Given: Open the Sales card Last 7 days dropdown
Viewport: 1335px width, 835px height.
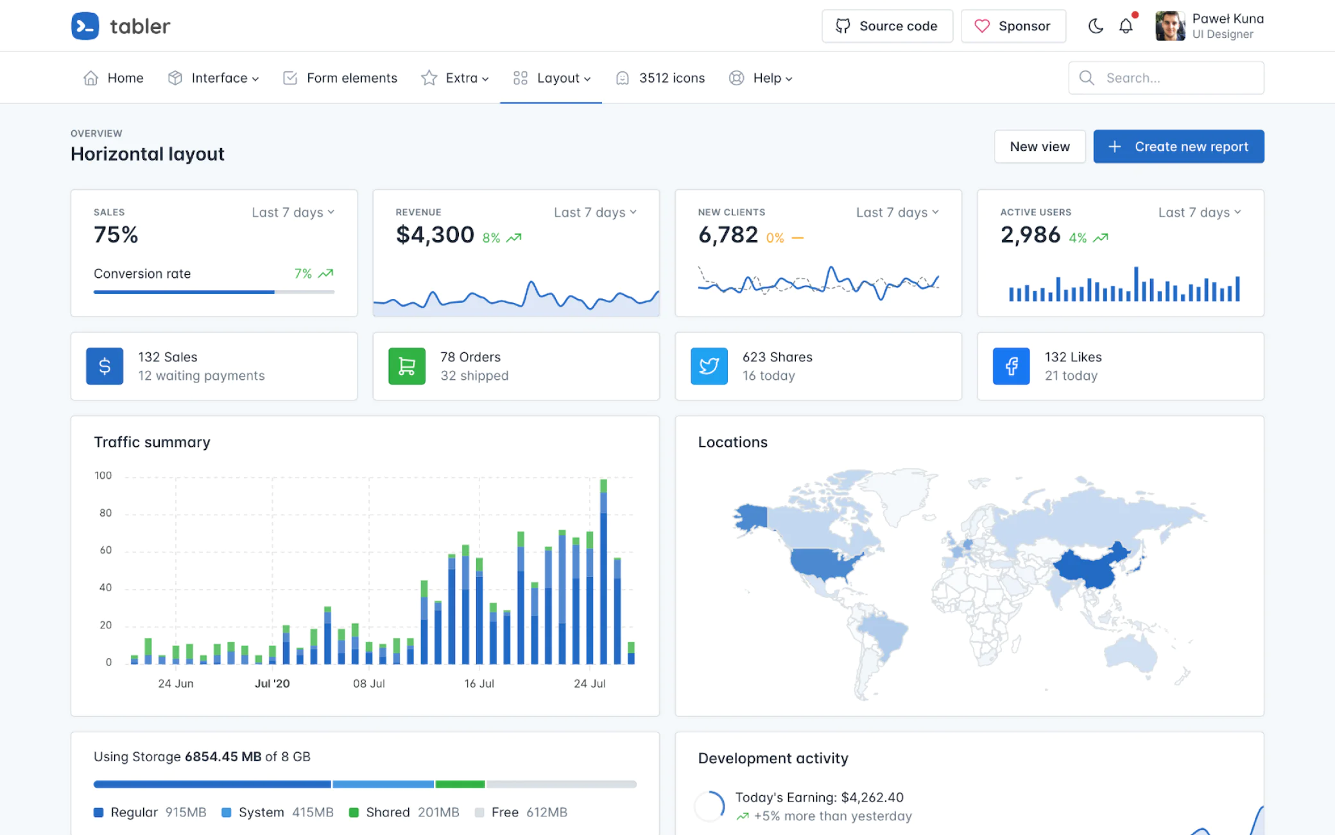Looking at the screenshot, I should point(293,212).
